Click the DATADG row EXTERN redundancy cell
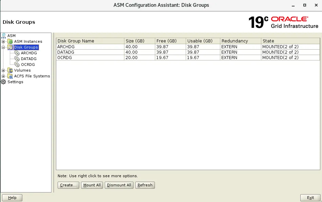Image resolution: width=322 pixels, height=202 pixels. 240,52
